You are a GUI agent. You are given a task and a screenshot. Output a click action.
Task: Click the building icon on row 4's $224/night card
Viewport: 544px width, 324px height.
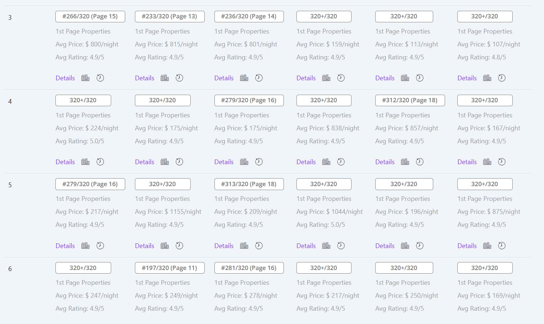[x=85, y=162]
